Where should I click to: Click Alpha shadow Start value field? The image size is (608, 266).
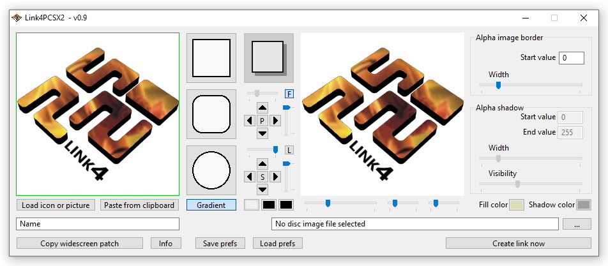(570, 117)
